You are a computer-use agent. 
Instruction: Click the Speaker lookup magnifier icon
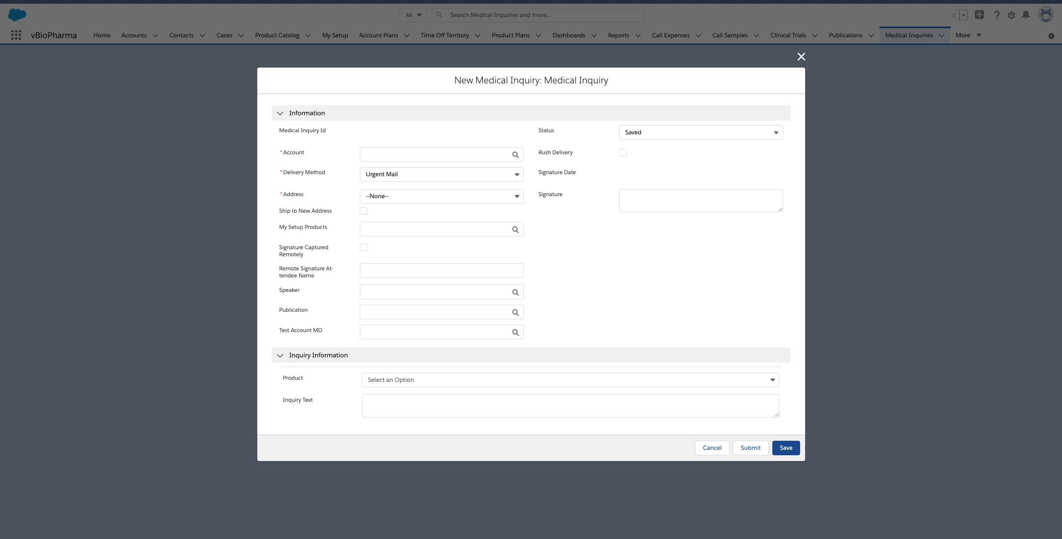(515, 292)
